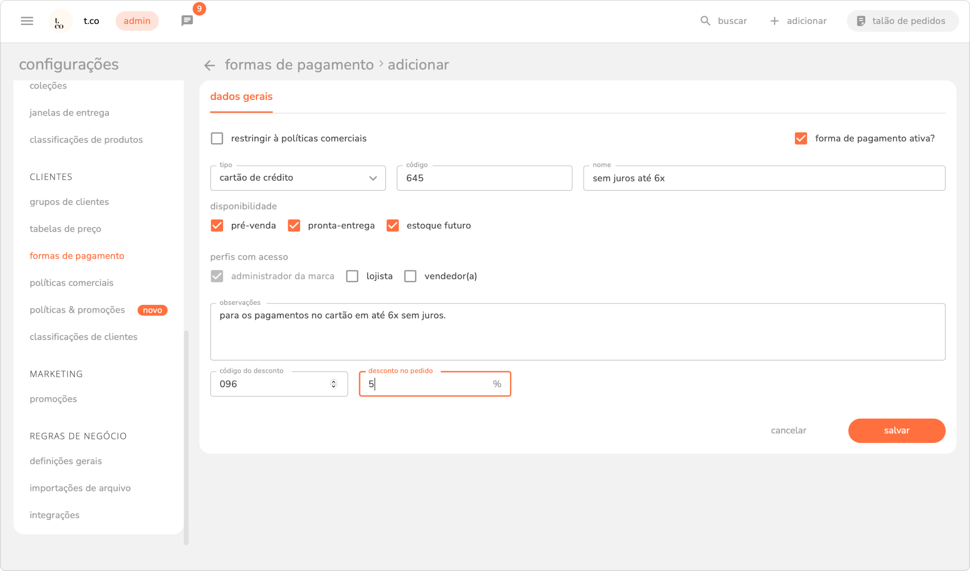Click the sidebar vertical scrollbar
970x571 pixels.
tap(186, 437)
